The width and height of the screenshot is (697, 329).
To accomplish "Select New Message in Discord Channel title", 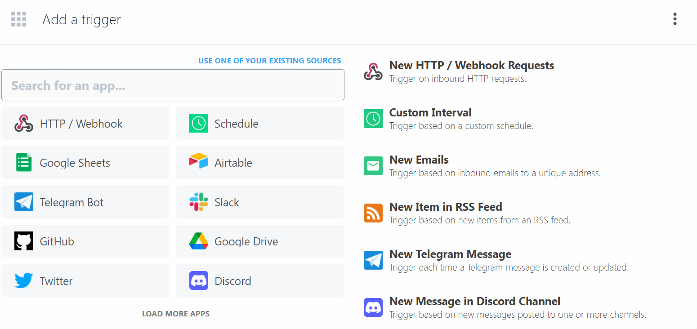I will (x=475, y=301).
